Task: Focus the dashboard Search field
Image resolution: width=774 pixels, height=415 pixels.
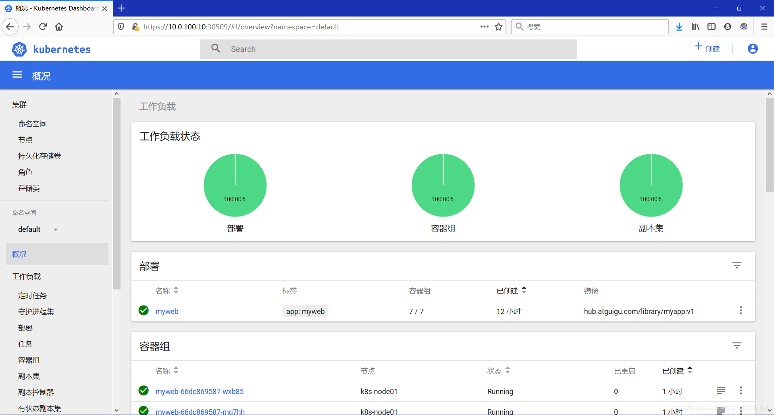Action: coord(389,49)
